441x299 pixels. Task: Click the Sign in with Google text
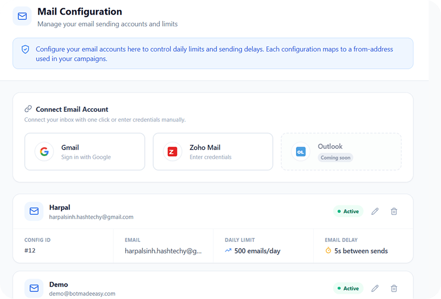click(86, 157)
